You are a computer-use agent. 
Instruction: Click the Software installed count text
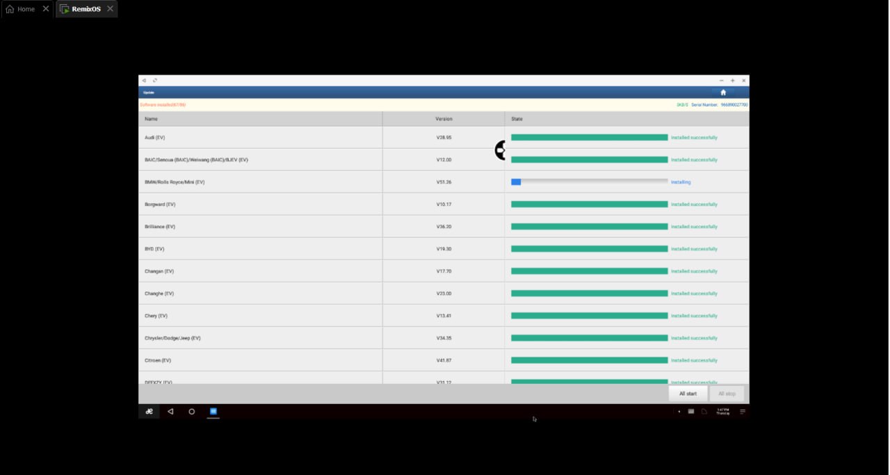click(163, 105)
